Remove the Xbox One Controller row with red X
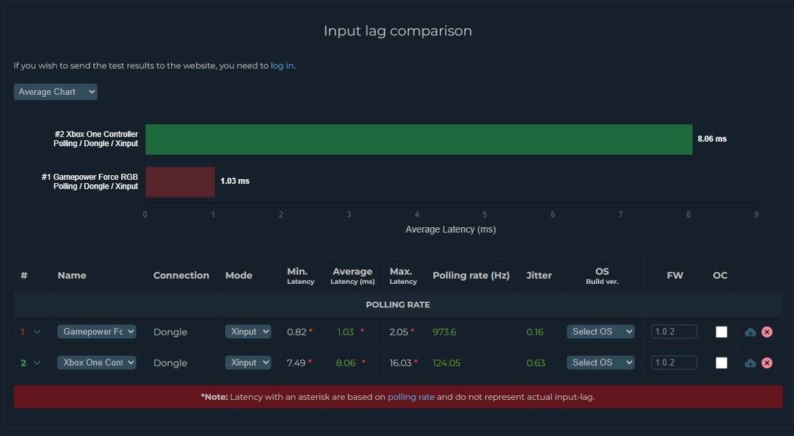794x436 pixels. coord(767,363)
